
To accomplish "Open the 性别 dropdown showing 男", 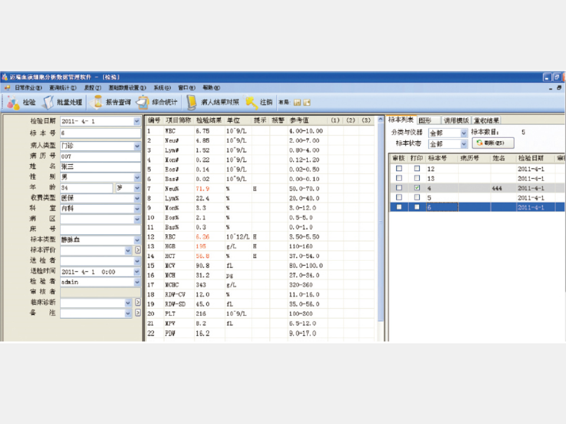I will point(137,177).
